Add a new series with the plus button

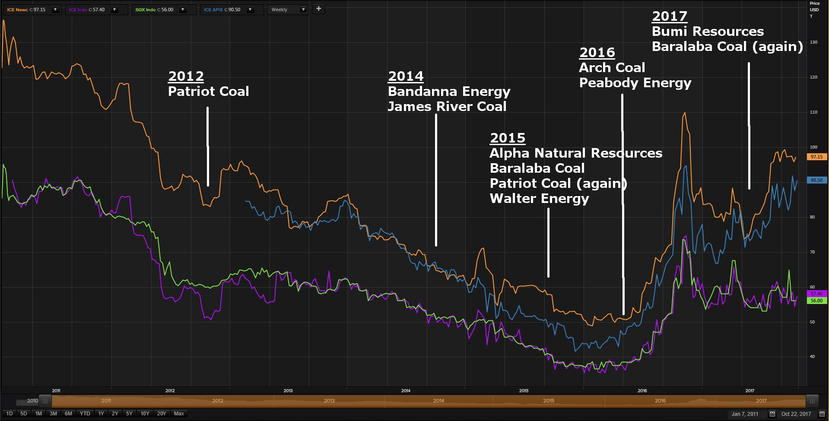318,9
